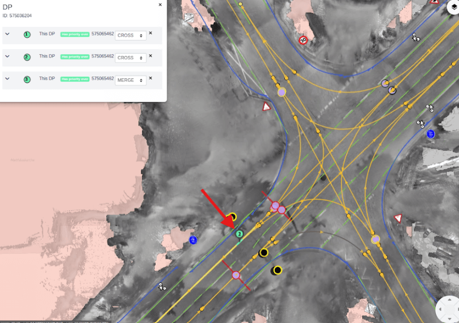Click green circle 1 in DP panel
459x323 pixels.
pyautogui.click(x=27, y=35)
